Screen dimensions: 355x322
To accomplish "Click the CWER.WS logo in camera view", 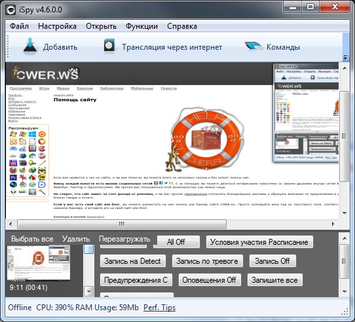I will pos(46,73).
